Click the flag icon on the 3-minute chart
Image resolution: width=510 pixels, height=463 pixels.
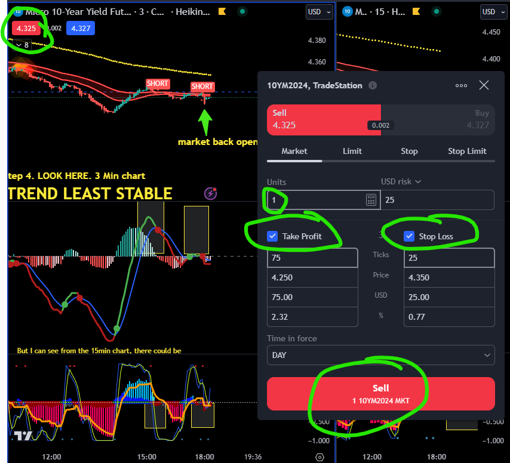(x=222, y=12)
